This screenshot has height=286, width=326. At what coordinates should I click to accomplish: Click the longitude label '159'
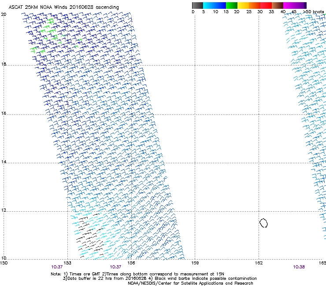(x=195, y=263)
